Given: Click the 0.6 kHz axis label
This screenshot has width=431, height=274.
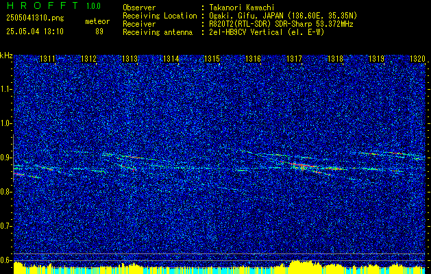Looking at the screenshot, I should 5,260.
